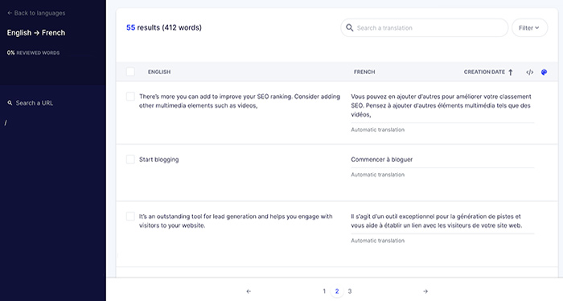Click the ENGLISH column header
Viewport: 563px width, 301px height.
(x=159, y=72)
